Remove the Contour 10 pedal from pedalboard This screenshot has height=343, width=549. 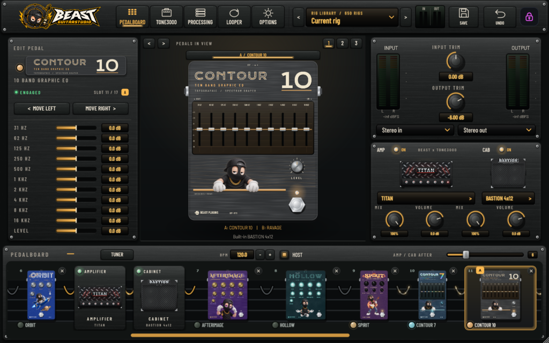[531, 271]
